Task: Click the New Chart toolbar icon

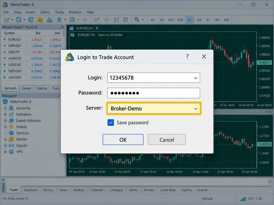Action: (x=7, y=20)
